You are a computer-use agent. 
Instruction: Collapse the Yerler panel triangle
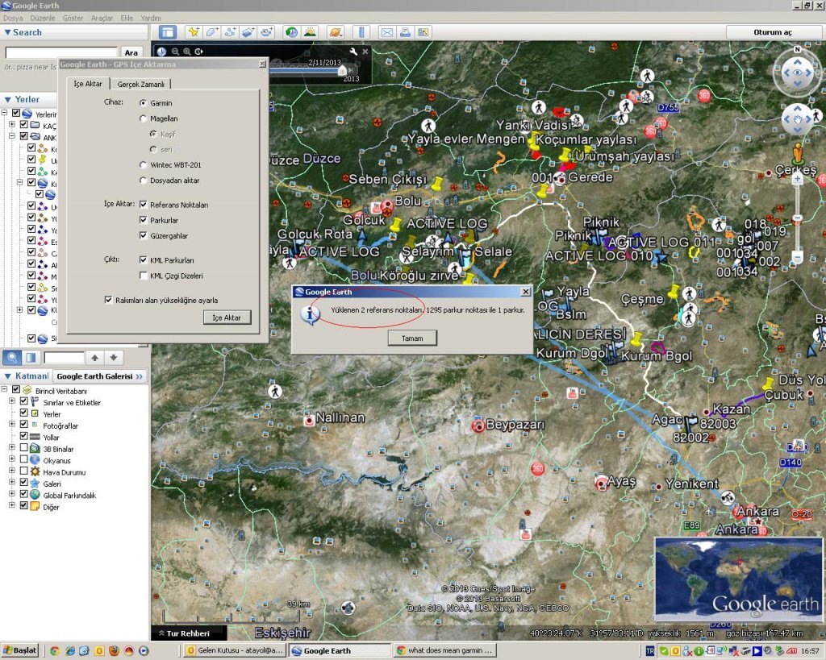coord(7,99)
